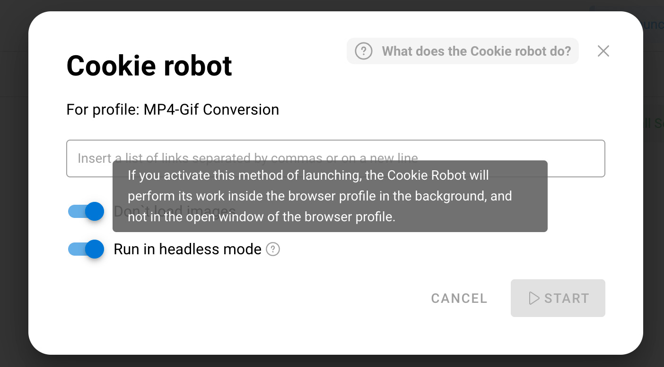Click the question mark icon beside Cookie robot help

tap(364, 51)
